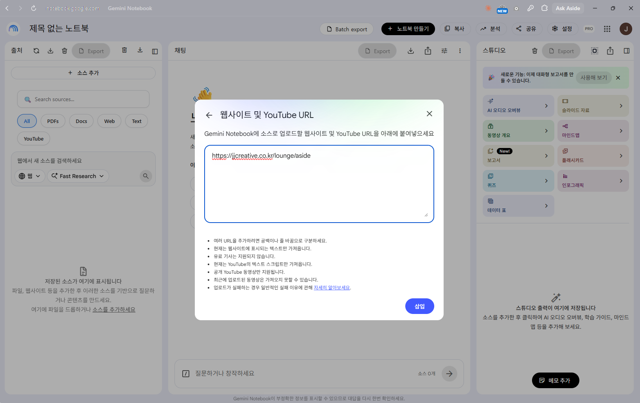Image resolution: width=640 pixels, height=403 pixels.
Task: Close the 웹사이트 및 YouTube URL dialog
Action: point(430,114)
